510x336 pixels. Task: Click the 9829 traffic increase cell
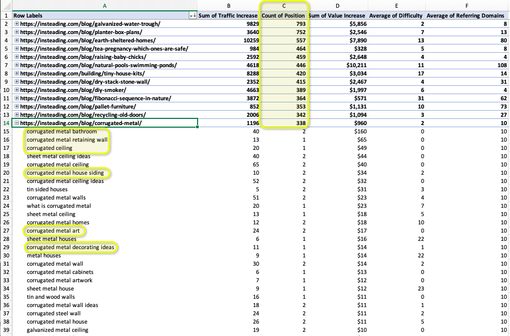coord(229,24)
